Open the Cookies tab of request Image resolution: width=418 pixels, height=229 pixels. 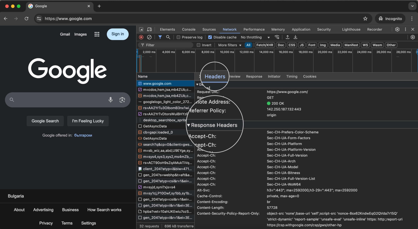(x=310, y=77)
